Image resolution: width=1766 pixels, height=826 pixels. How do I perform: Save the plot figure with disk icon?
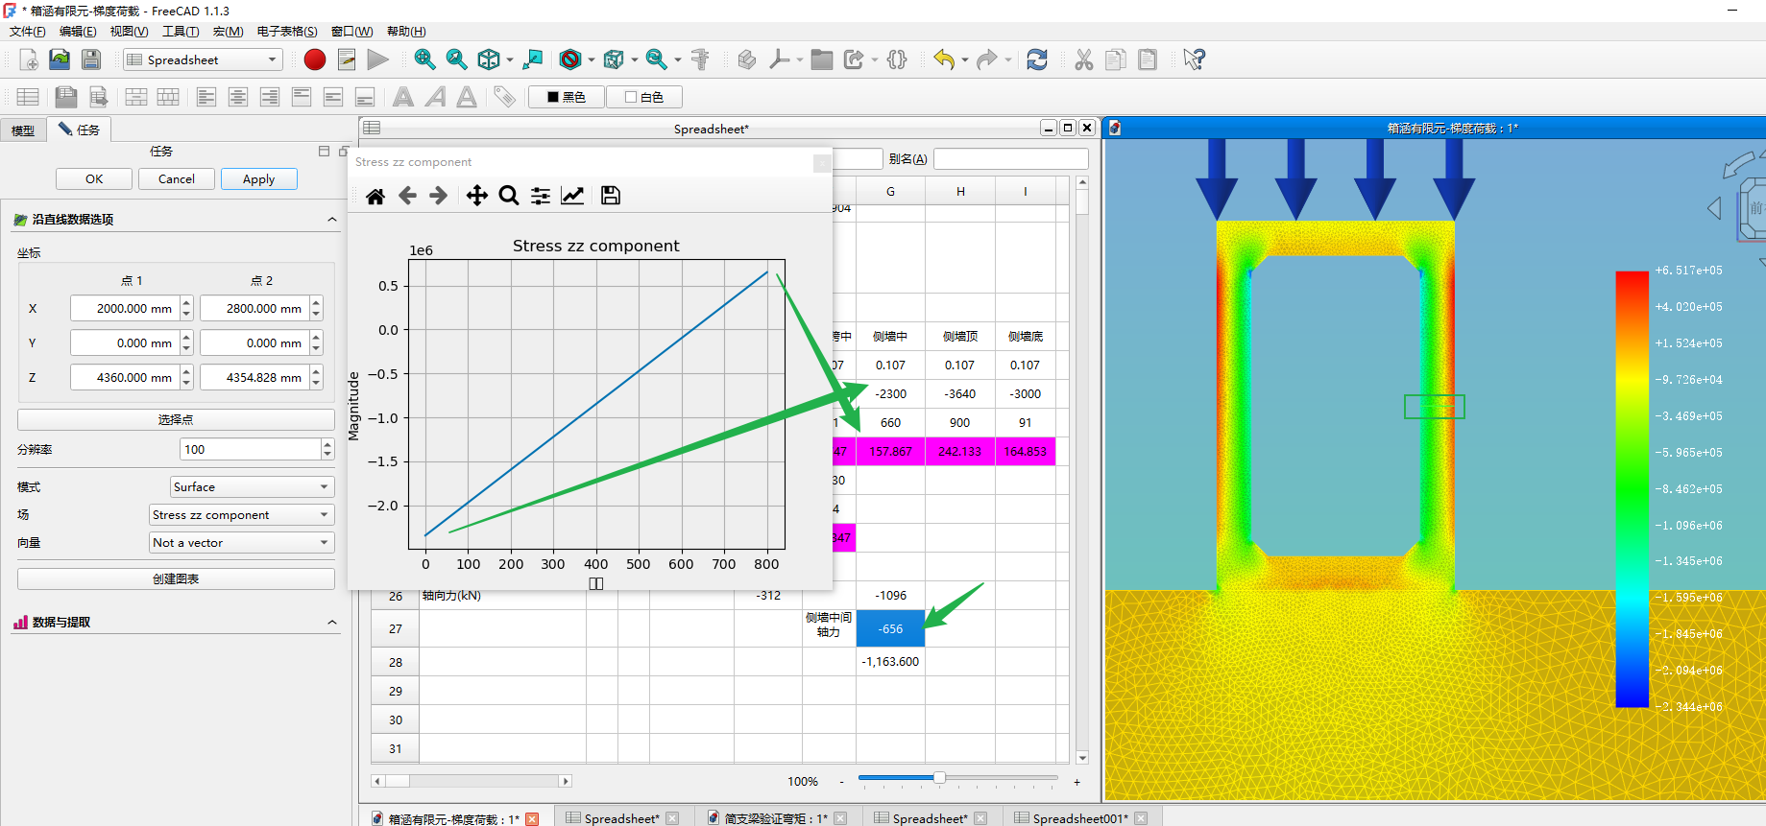(x=611, y=196)
